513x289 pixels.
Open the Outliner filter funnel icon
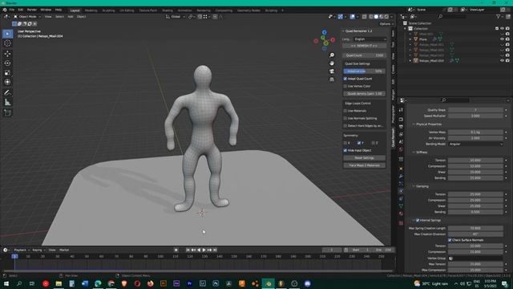[x=498, y=16]
